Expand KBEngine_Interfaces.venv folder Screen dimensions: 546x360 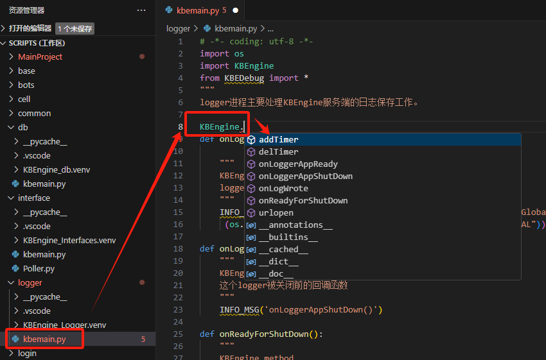pyautogui.click(x=16, y=240)
